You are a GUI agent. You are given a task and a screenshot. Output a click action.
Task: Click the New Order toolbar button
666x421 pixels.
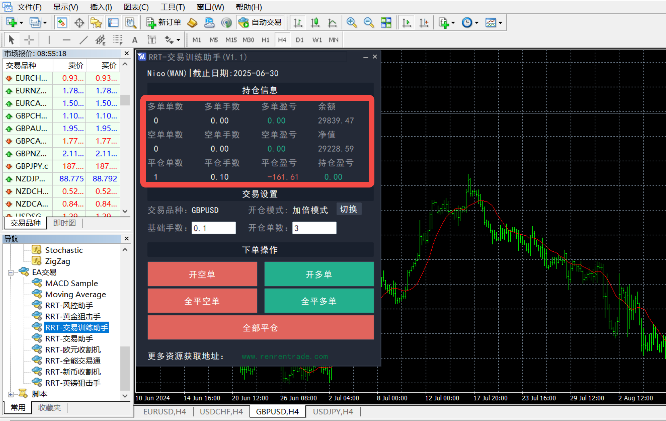coord(163,22)
